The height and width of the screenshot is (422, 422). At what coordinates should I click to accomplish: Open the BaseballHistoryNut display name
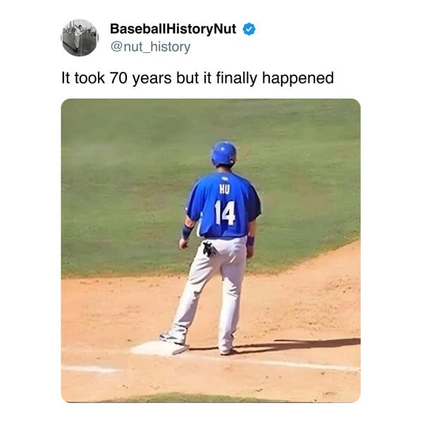point(173,29)
